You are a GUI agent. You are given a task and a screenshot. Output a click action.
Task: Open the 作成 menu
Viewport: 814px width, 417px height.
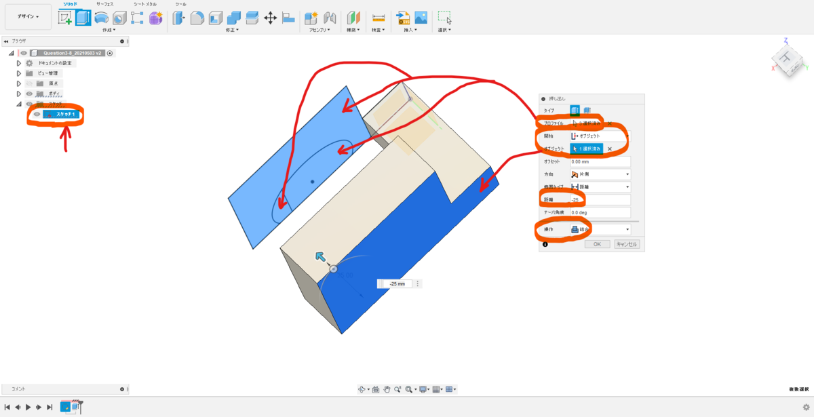tap(109, 30)
